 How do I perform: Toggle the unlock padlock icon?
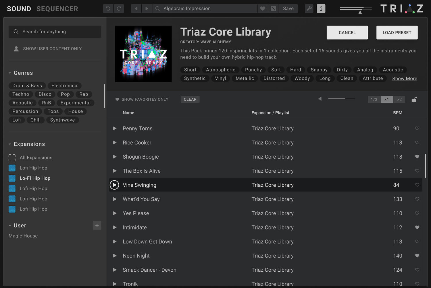pyautogui.click(x=414, y=100)
